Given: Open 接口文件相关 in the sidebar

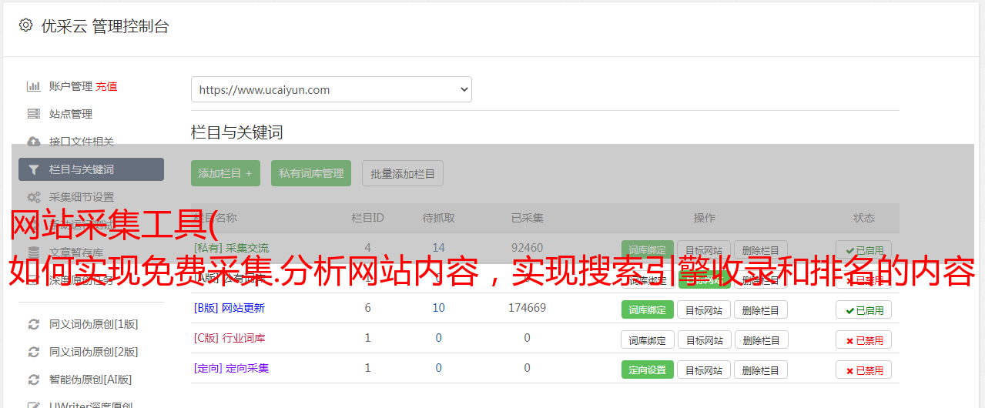Looking at the screenshot, I should point(82,142).
